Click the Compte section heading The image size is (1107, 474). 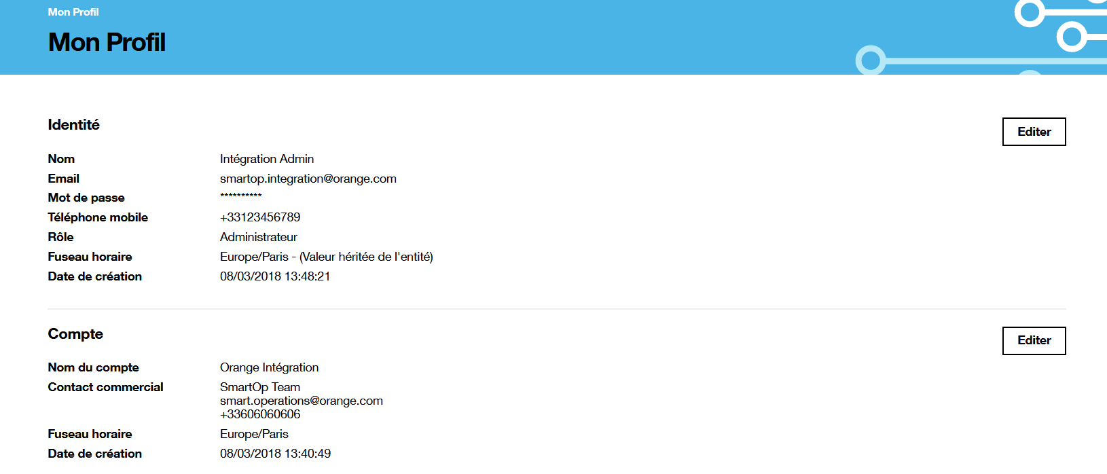coord(75,334)
